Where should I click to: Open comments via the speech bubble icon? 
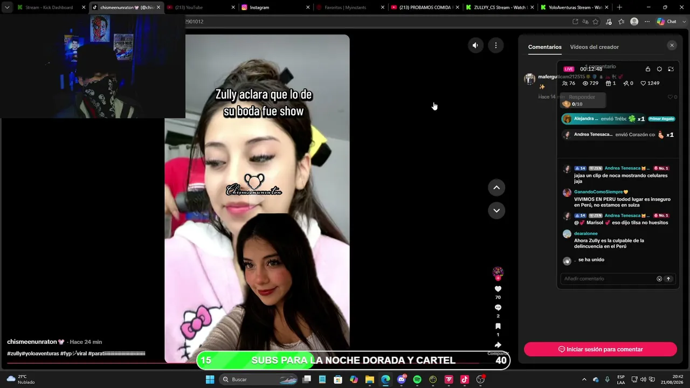click(498, 308)
